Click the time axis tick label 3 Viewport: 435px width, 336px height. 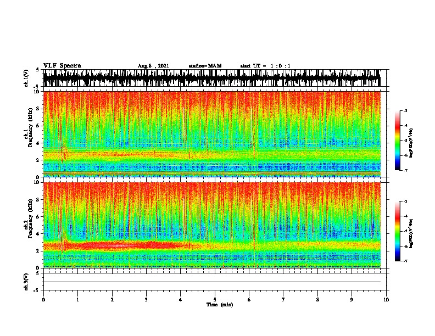[x=146, y=300]
